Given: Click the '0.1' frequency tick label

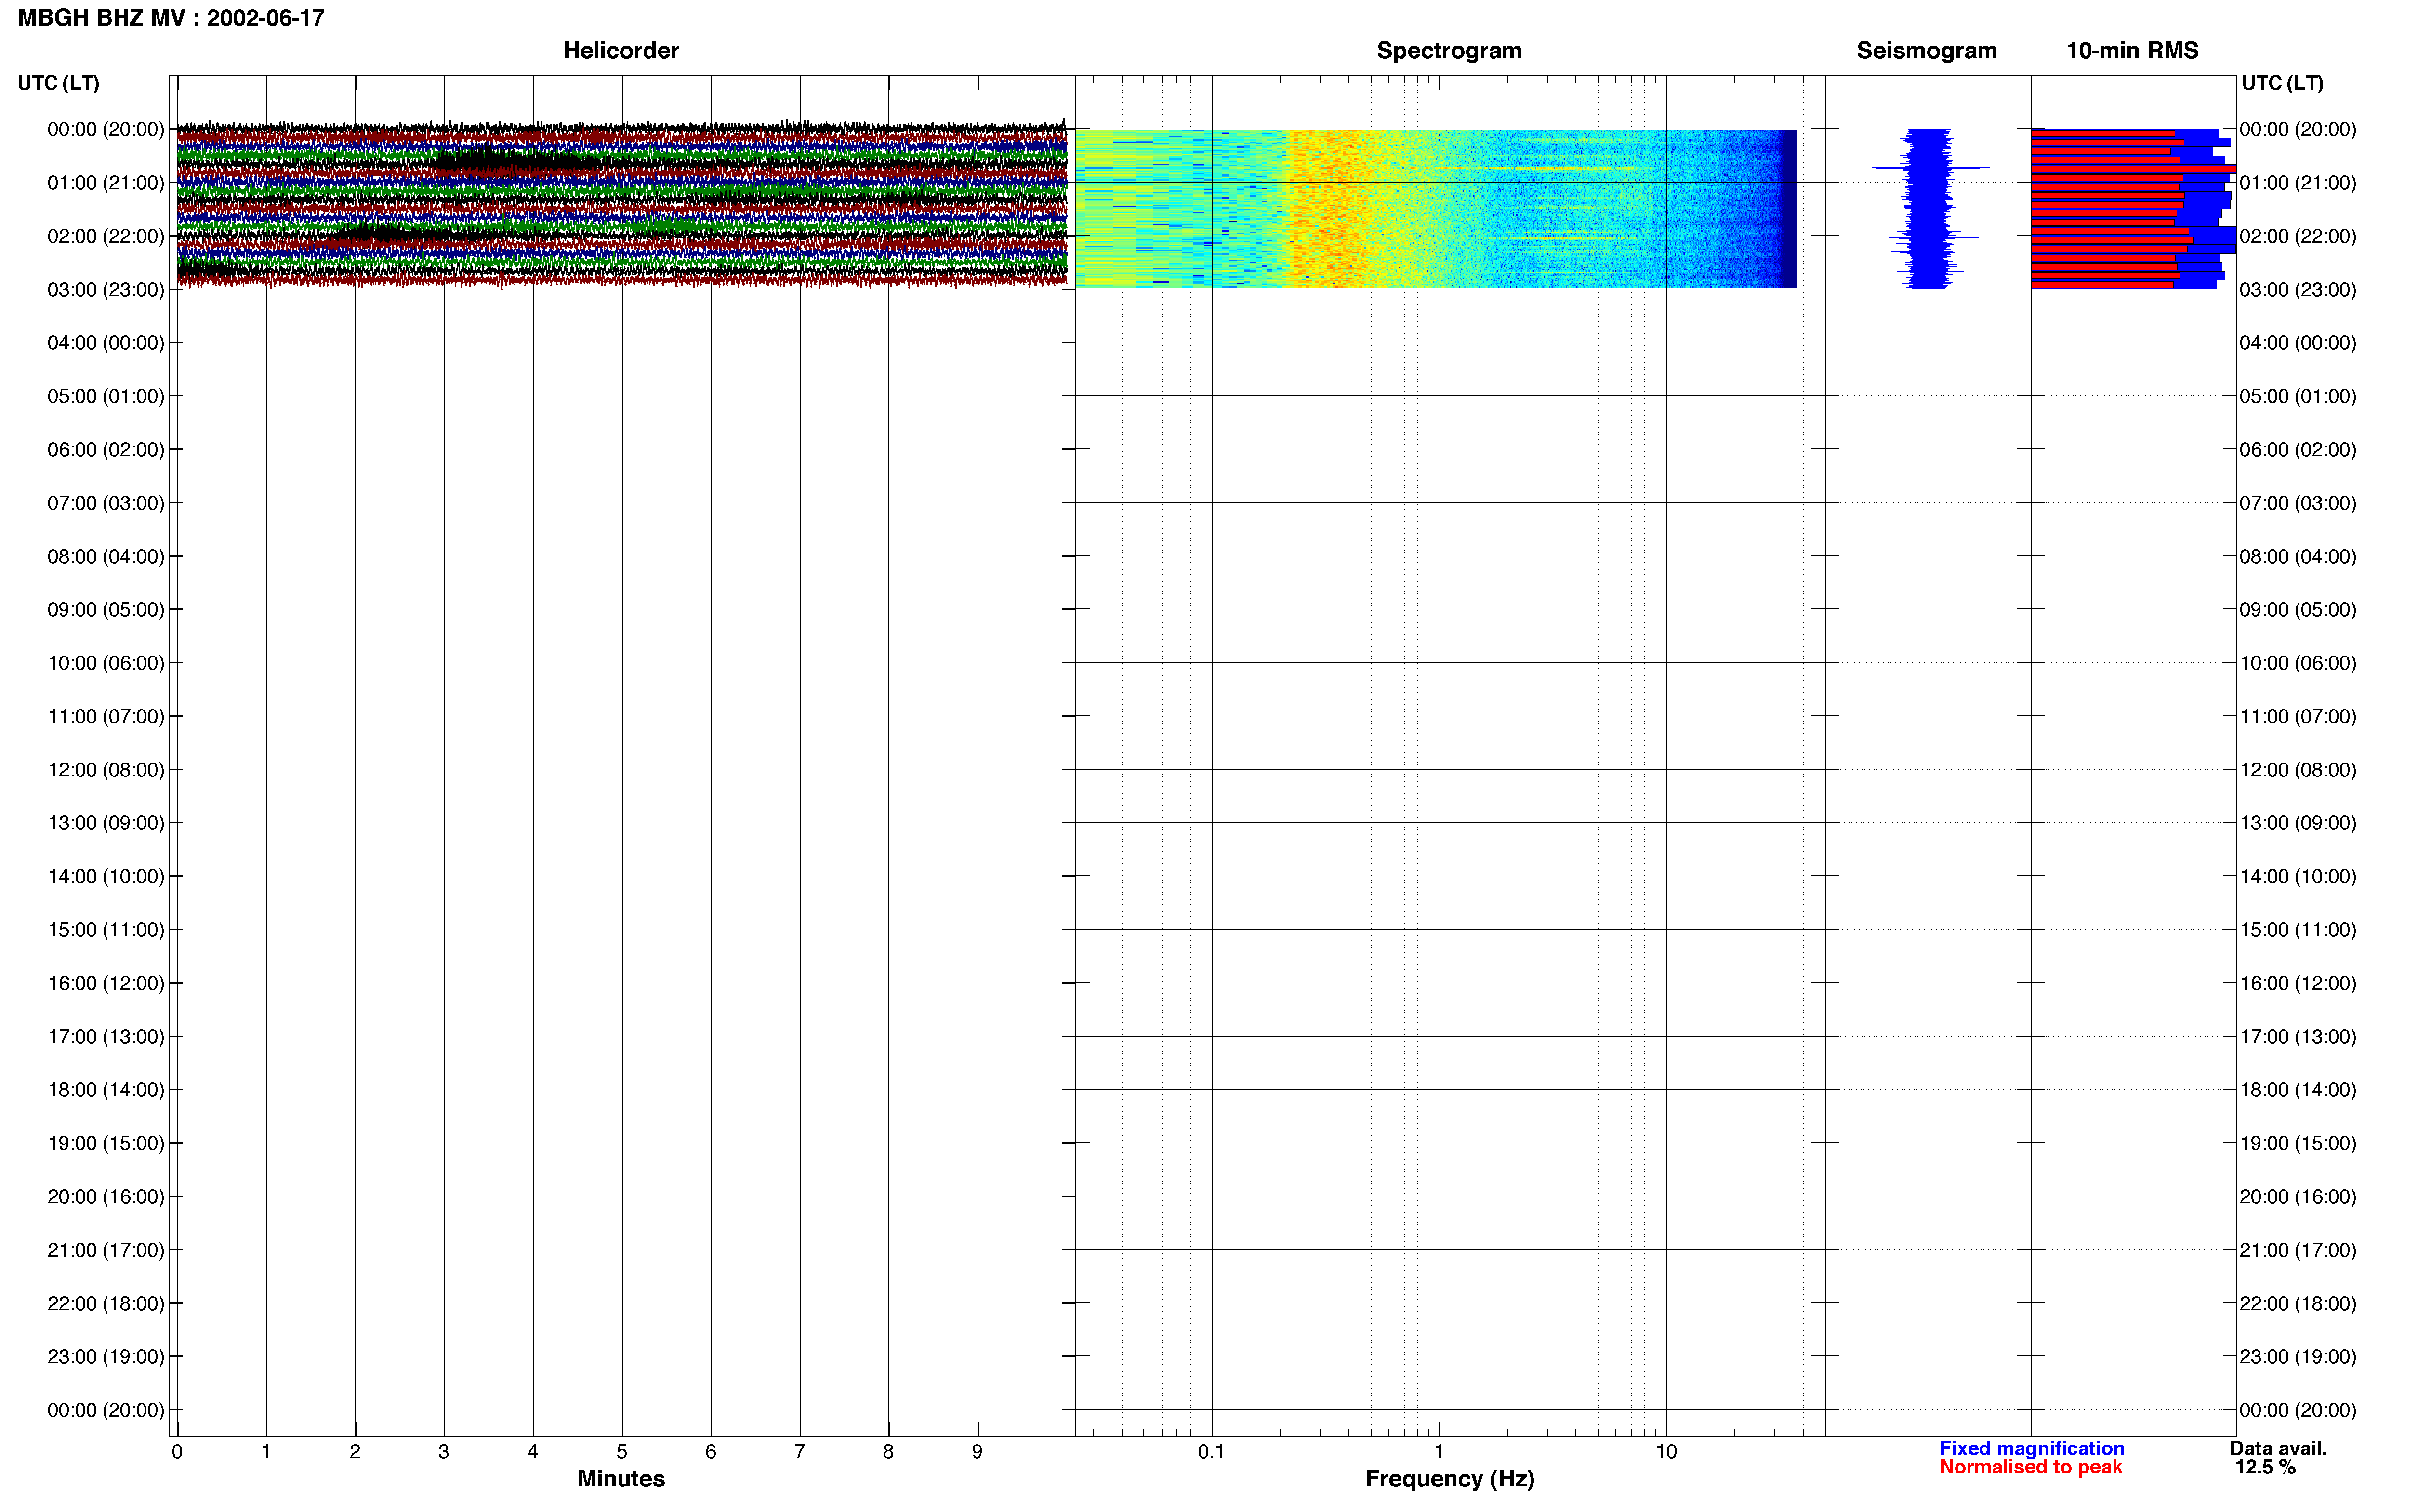Looking at the screenshot, I should point(1211,1451).
